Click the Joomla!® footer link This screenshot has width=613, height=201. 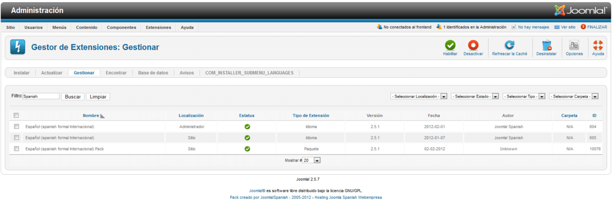click(x=257, y=191)
